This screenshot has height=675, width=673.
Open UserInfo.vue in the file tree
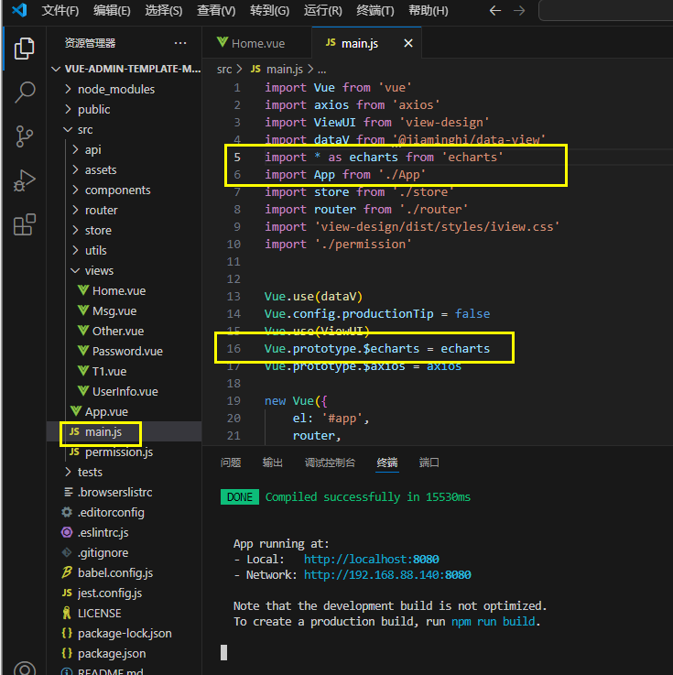point(125,392)
